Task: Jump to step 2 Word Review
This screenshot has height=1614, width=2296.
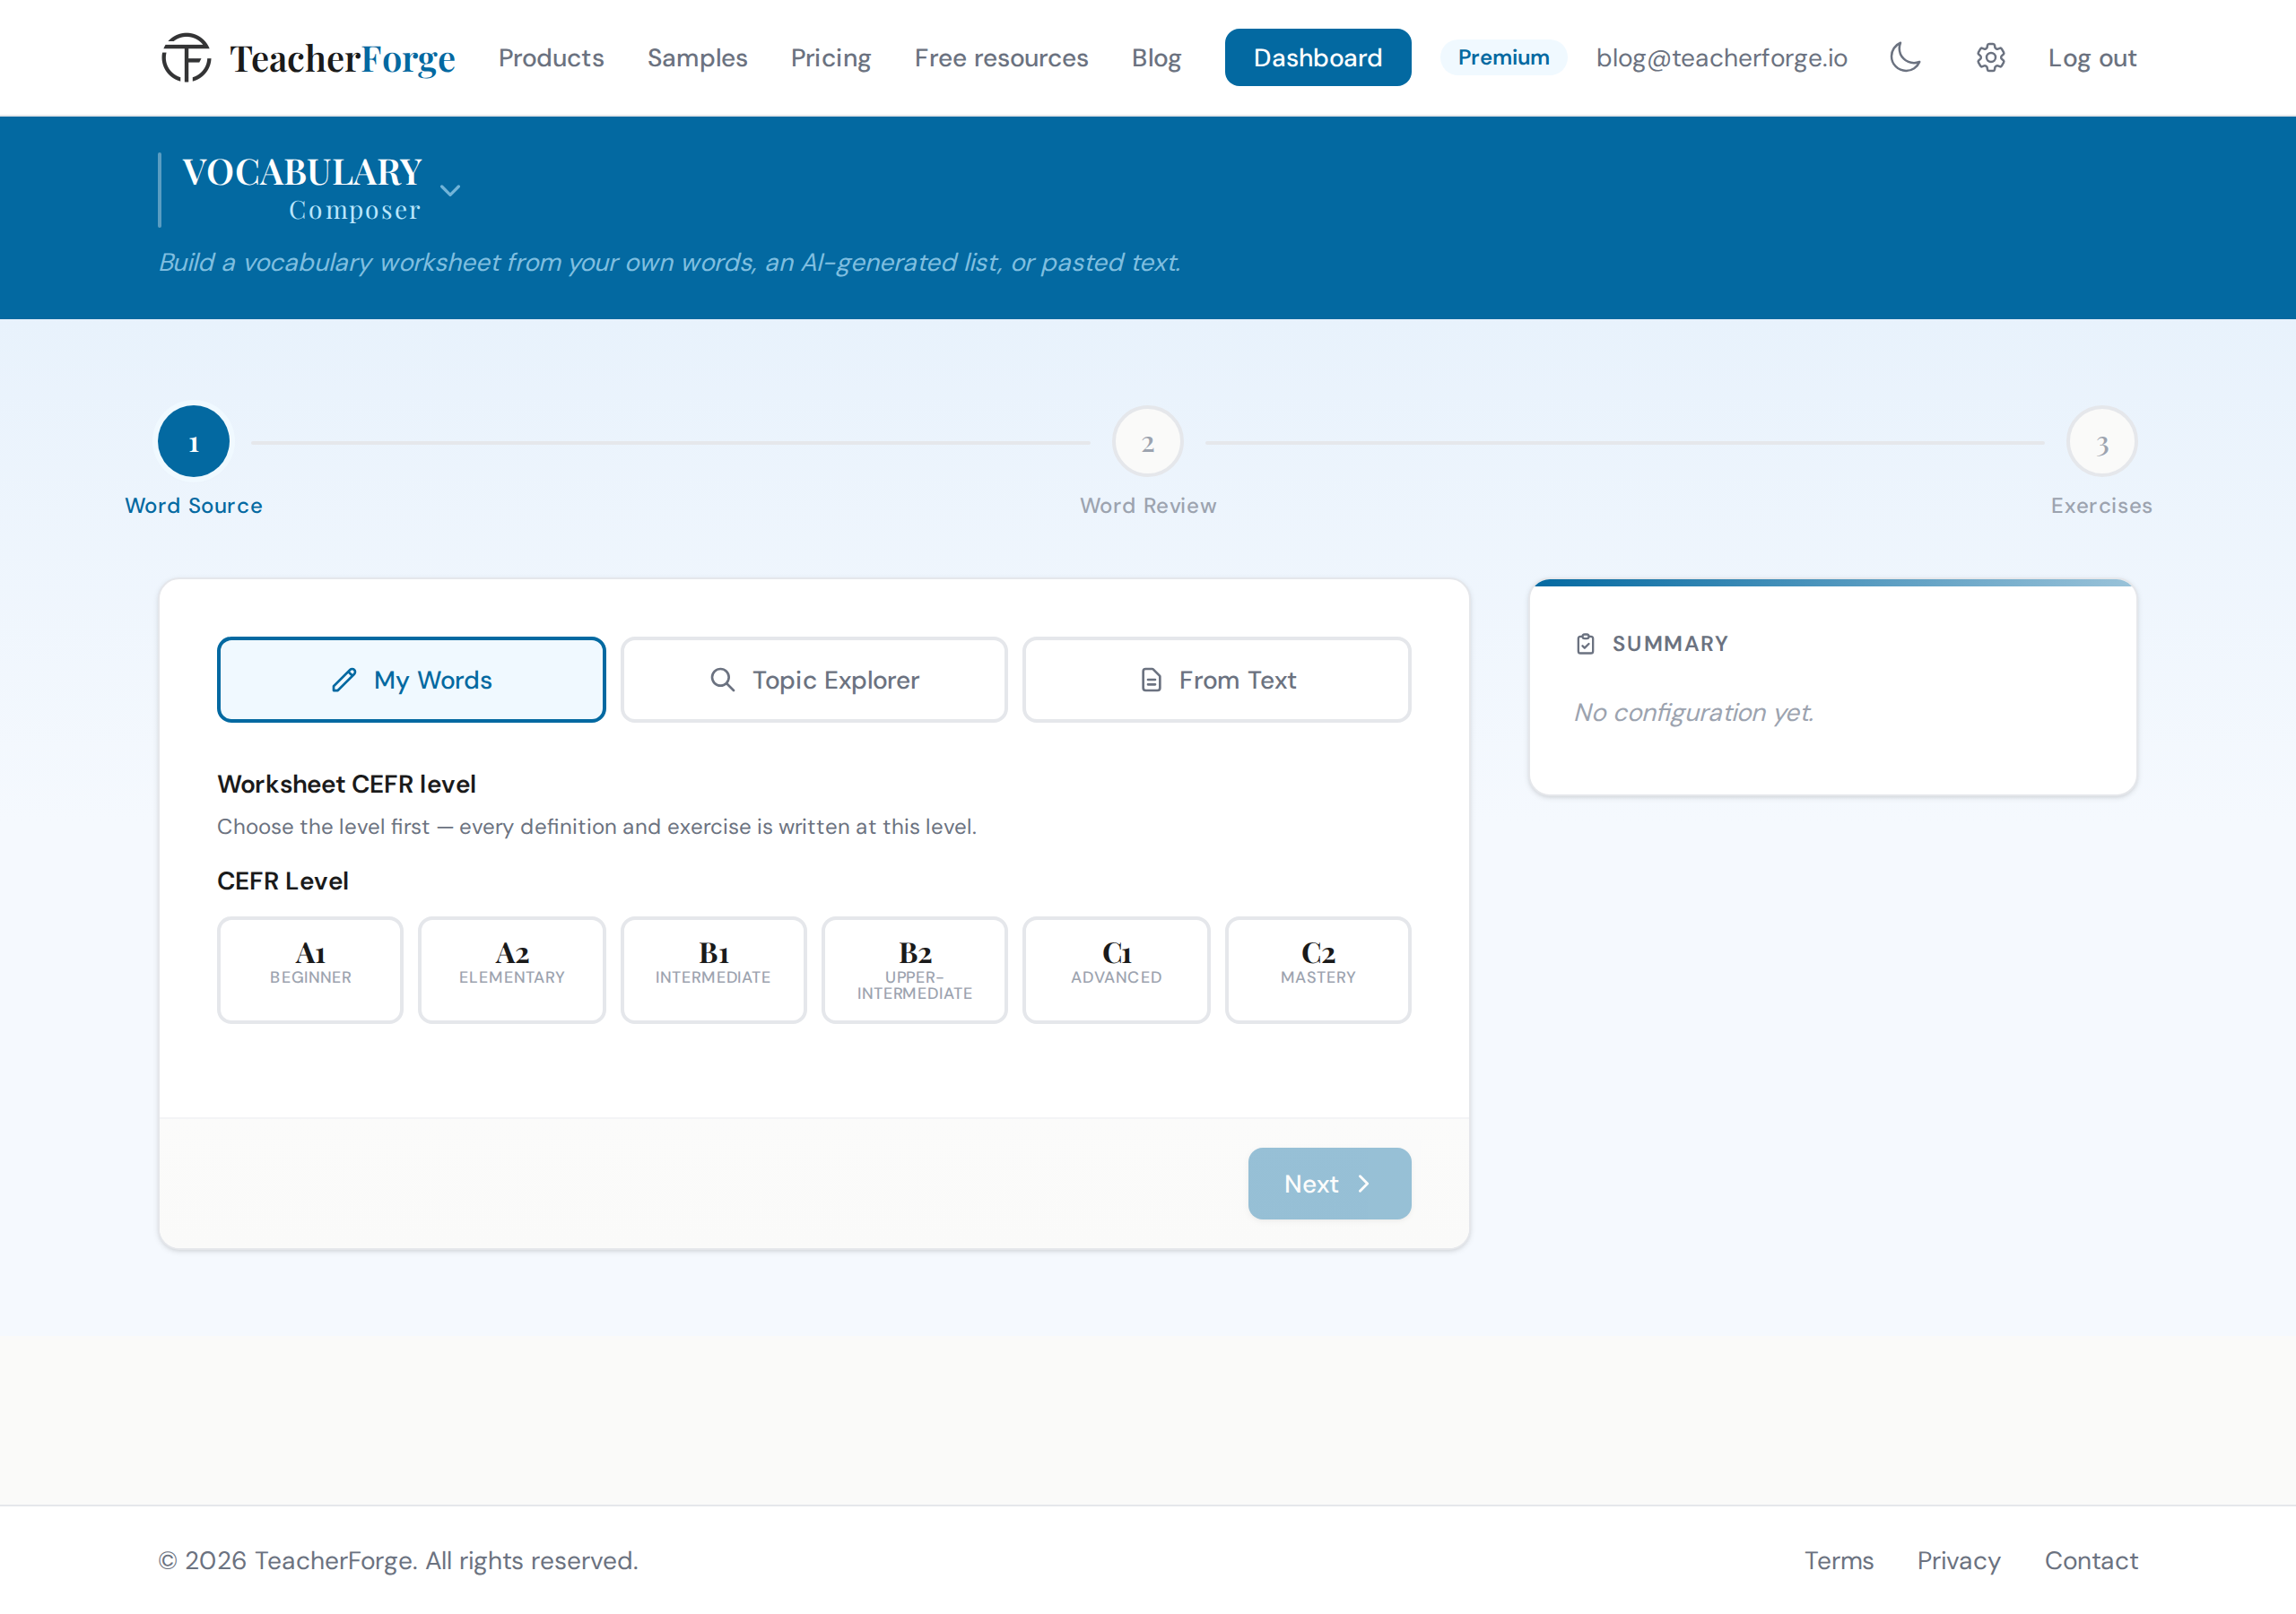Action: tap(1148, 442)
